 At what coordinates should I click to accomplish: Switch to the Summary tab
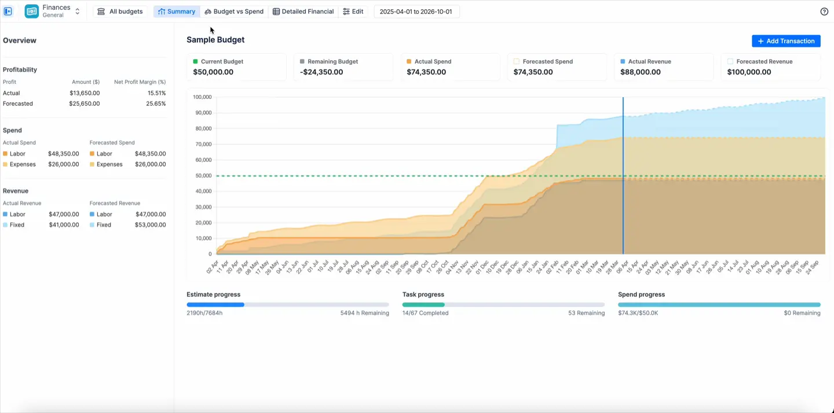pos(177,12)
